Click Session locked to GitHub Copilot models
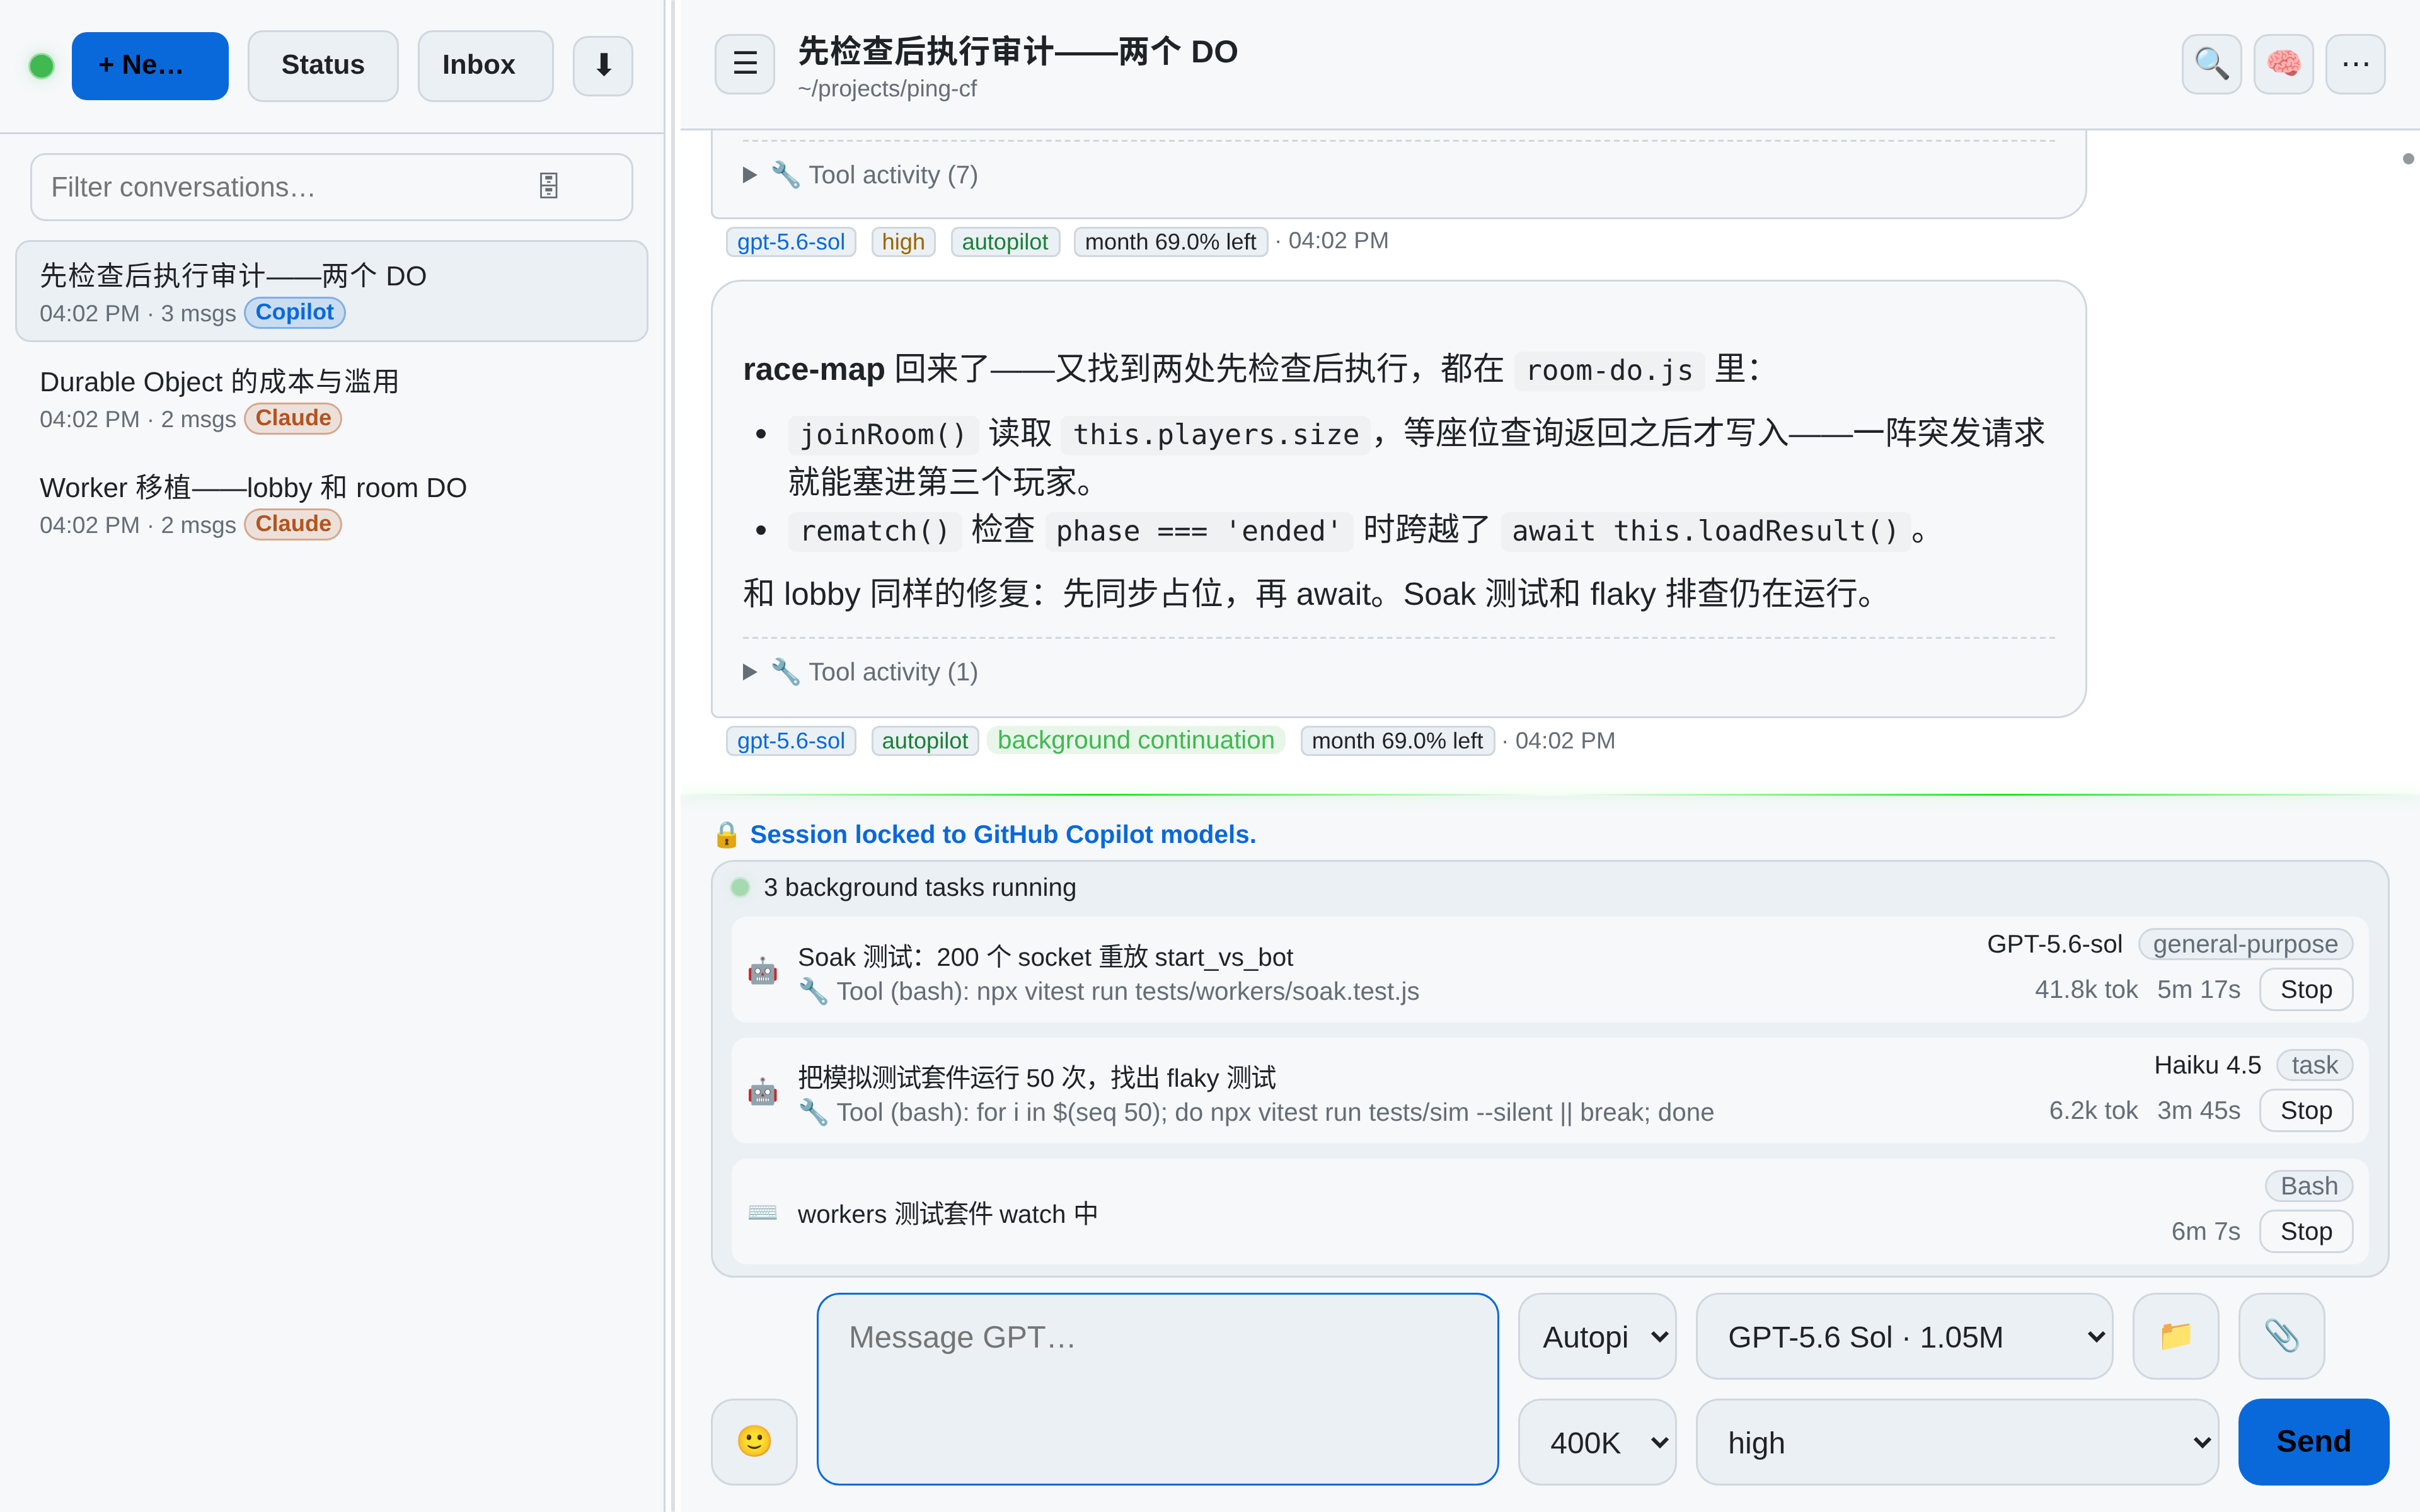Screen dimensions: 2420x1512 [x=1003, y=834]
